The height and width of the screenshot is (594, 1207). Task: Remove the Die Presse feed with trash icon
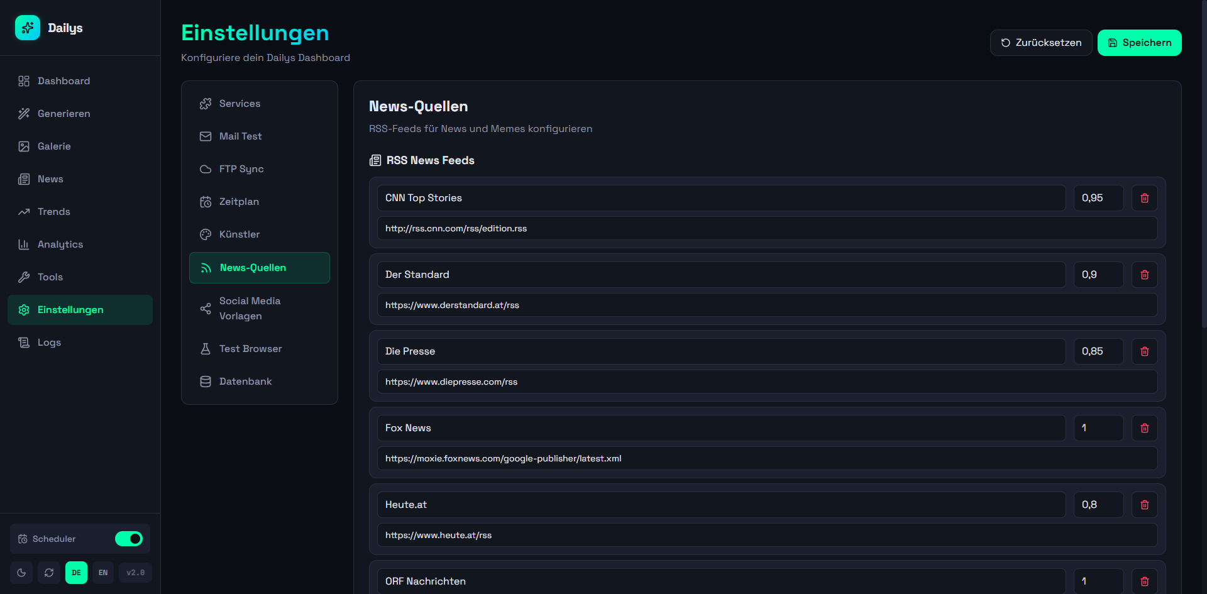pyautogui.click(x=1144, y=351)
